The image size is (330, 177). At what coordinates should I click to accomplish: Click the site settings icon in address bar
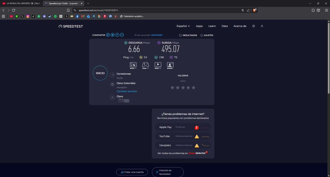coord(75,10)
